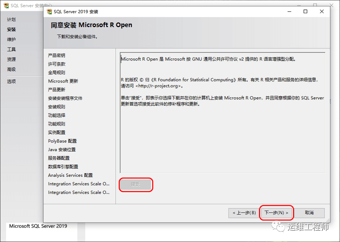Select the 安装安装程序文件 setup step
Screen dimensions: 340x242
coord(65,99)
